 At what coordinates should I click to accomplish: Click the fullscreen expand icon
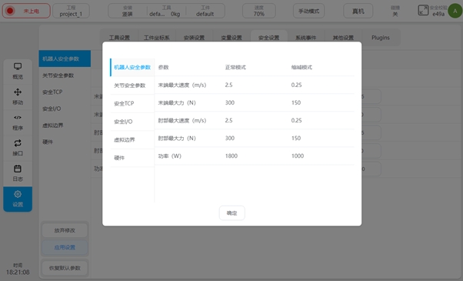[423, 10]
